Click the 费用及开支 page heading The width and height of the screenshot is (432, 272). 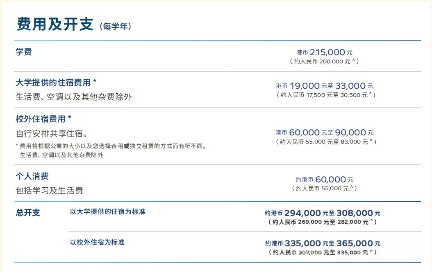(55, 24)
